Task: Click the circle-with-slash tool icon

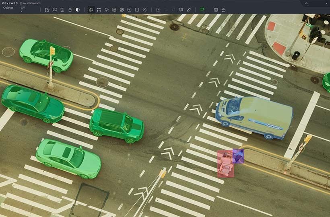Action: point(107,10)
